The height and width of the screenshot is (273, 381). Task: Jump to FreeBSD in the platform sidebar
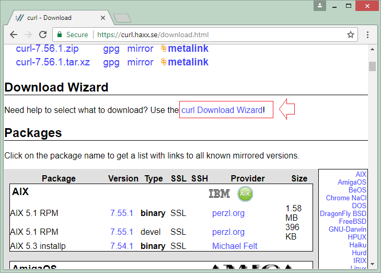click(x=353, y=221)
